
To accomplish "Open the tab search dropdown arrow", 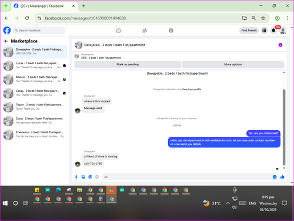I will [6, 6].
